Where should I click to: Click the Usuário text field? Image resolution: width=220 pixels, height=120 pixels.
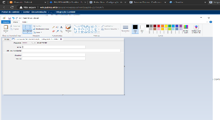tap(54, 55)
